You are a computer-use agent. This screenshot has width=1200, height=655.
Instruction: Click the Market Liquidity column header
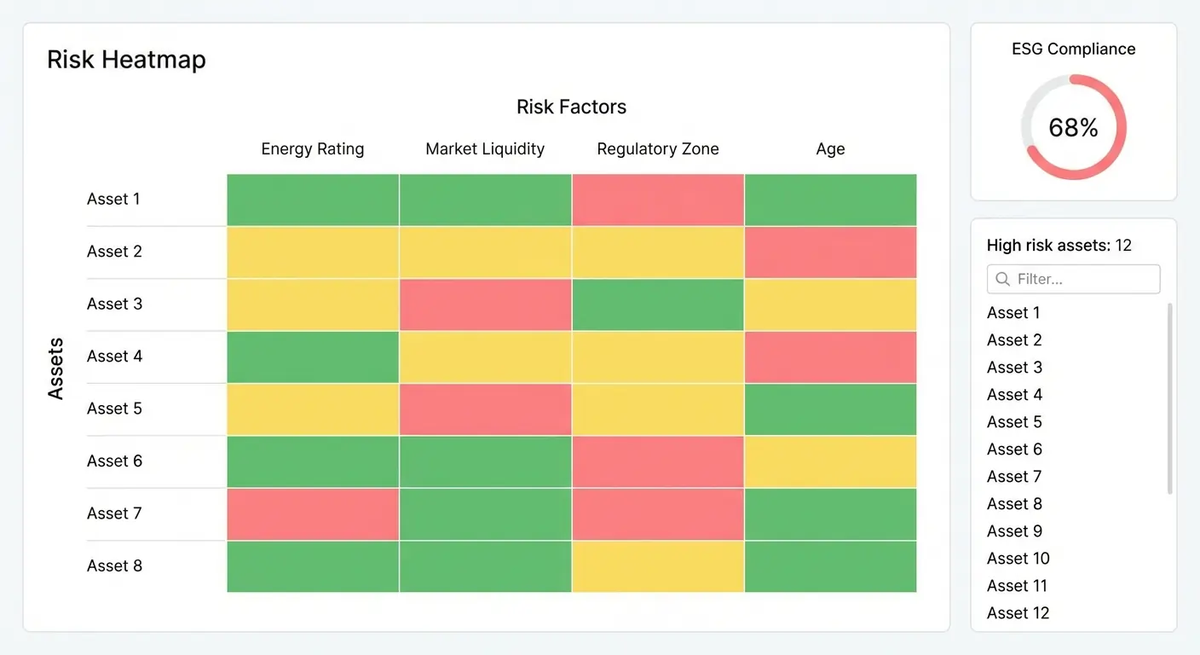[484, 148]
